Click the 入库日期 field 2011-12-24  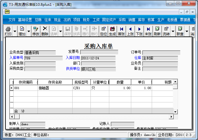98,58
